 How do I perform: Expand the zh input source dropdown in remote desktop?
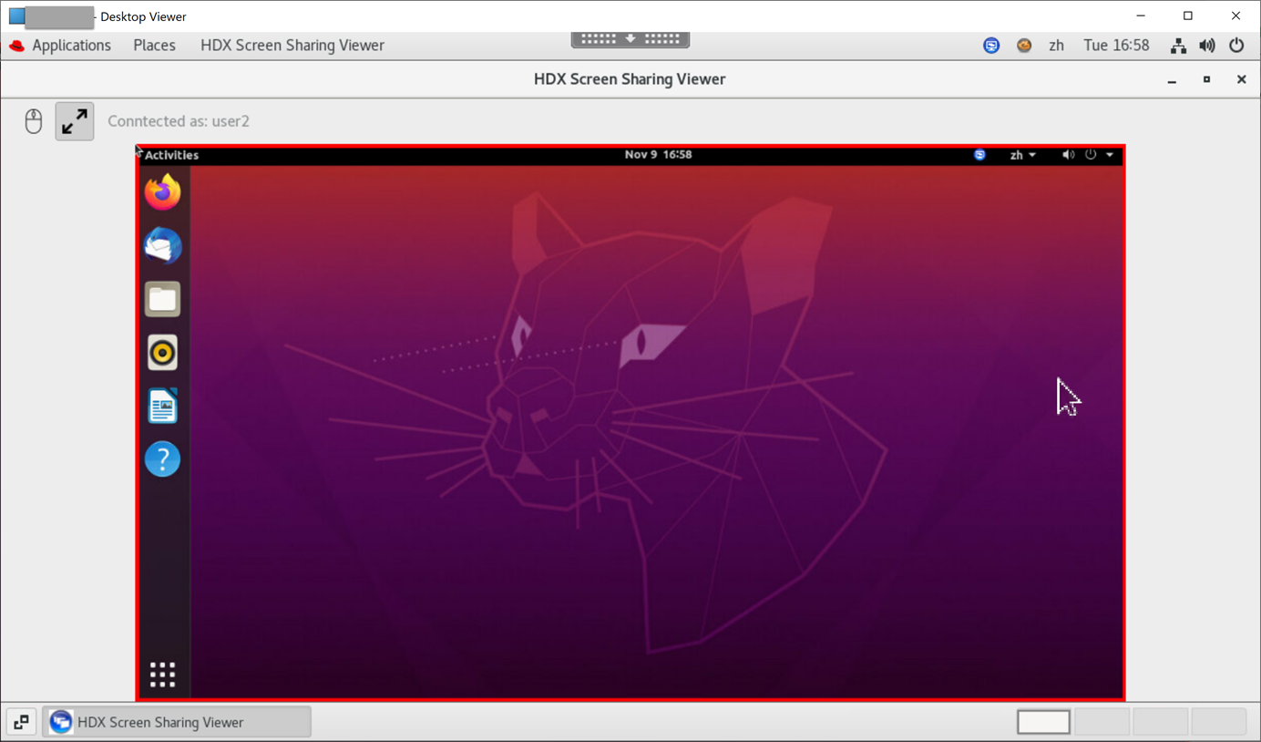click(1022, 155)
